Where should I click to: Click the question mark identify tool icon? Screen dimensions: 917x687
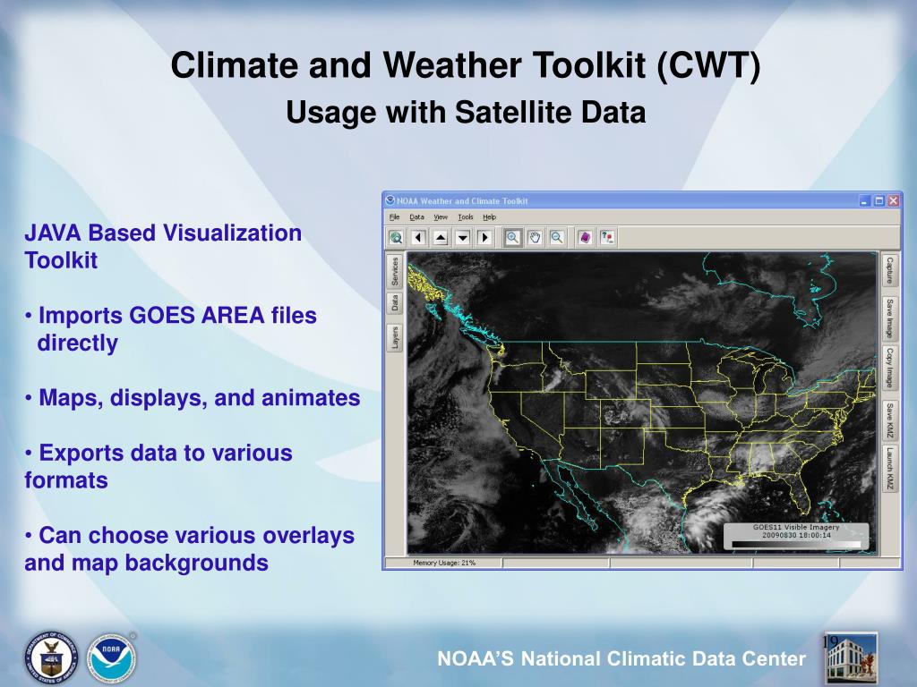[x=607, y=238]
